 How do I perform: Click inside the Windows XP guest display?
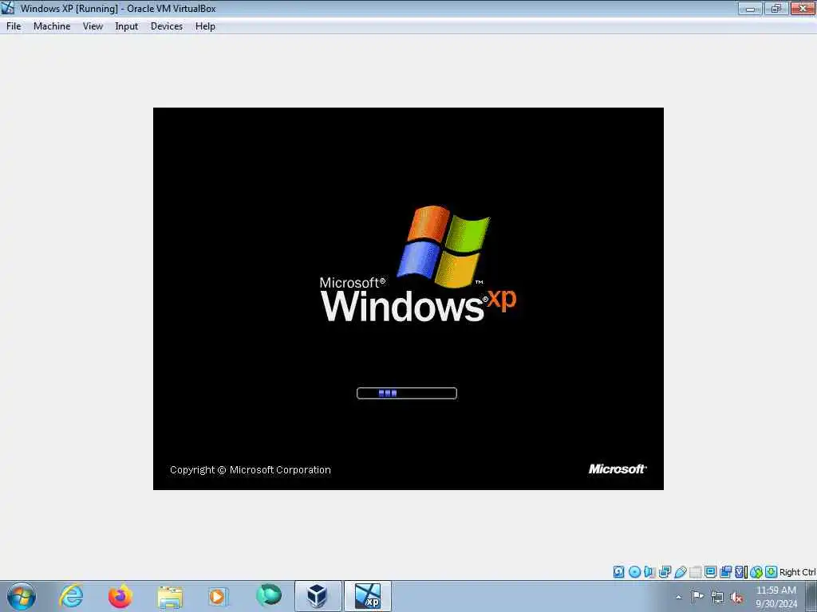[x=408, y=299]
